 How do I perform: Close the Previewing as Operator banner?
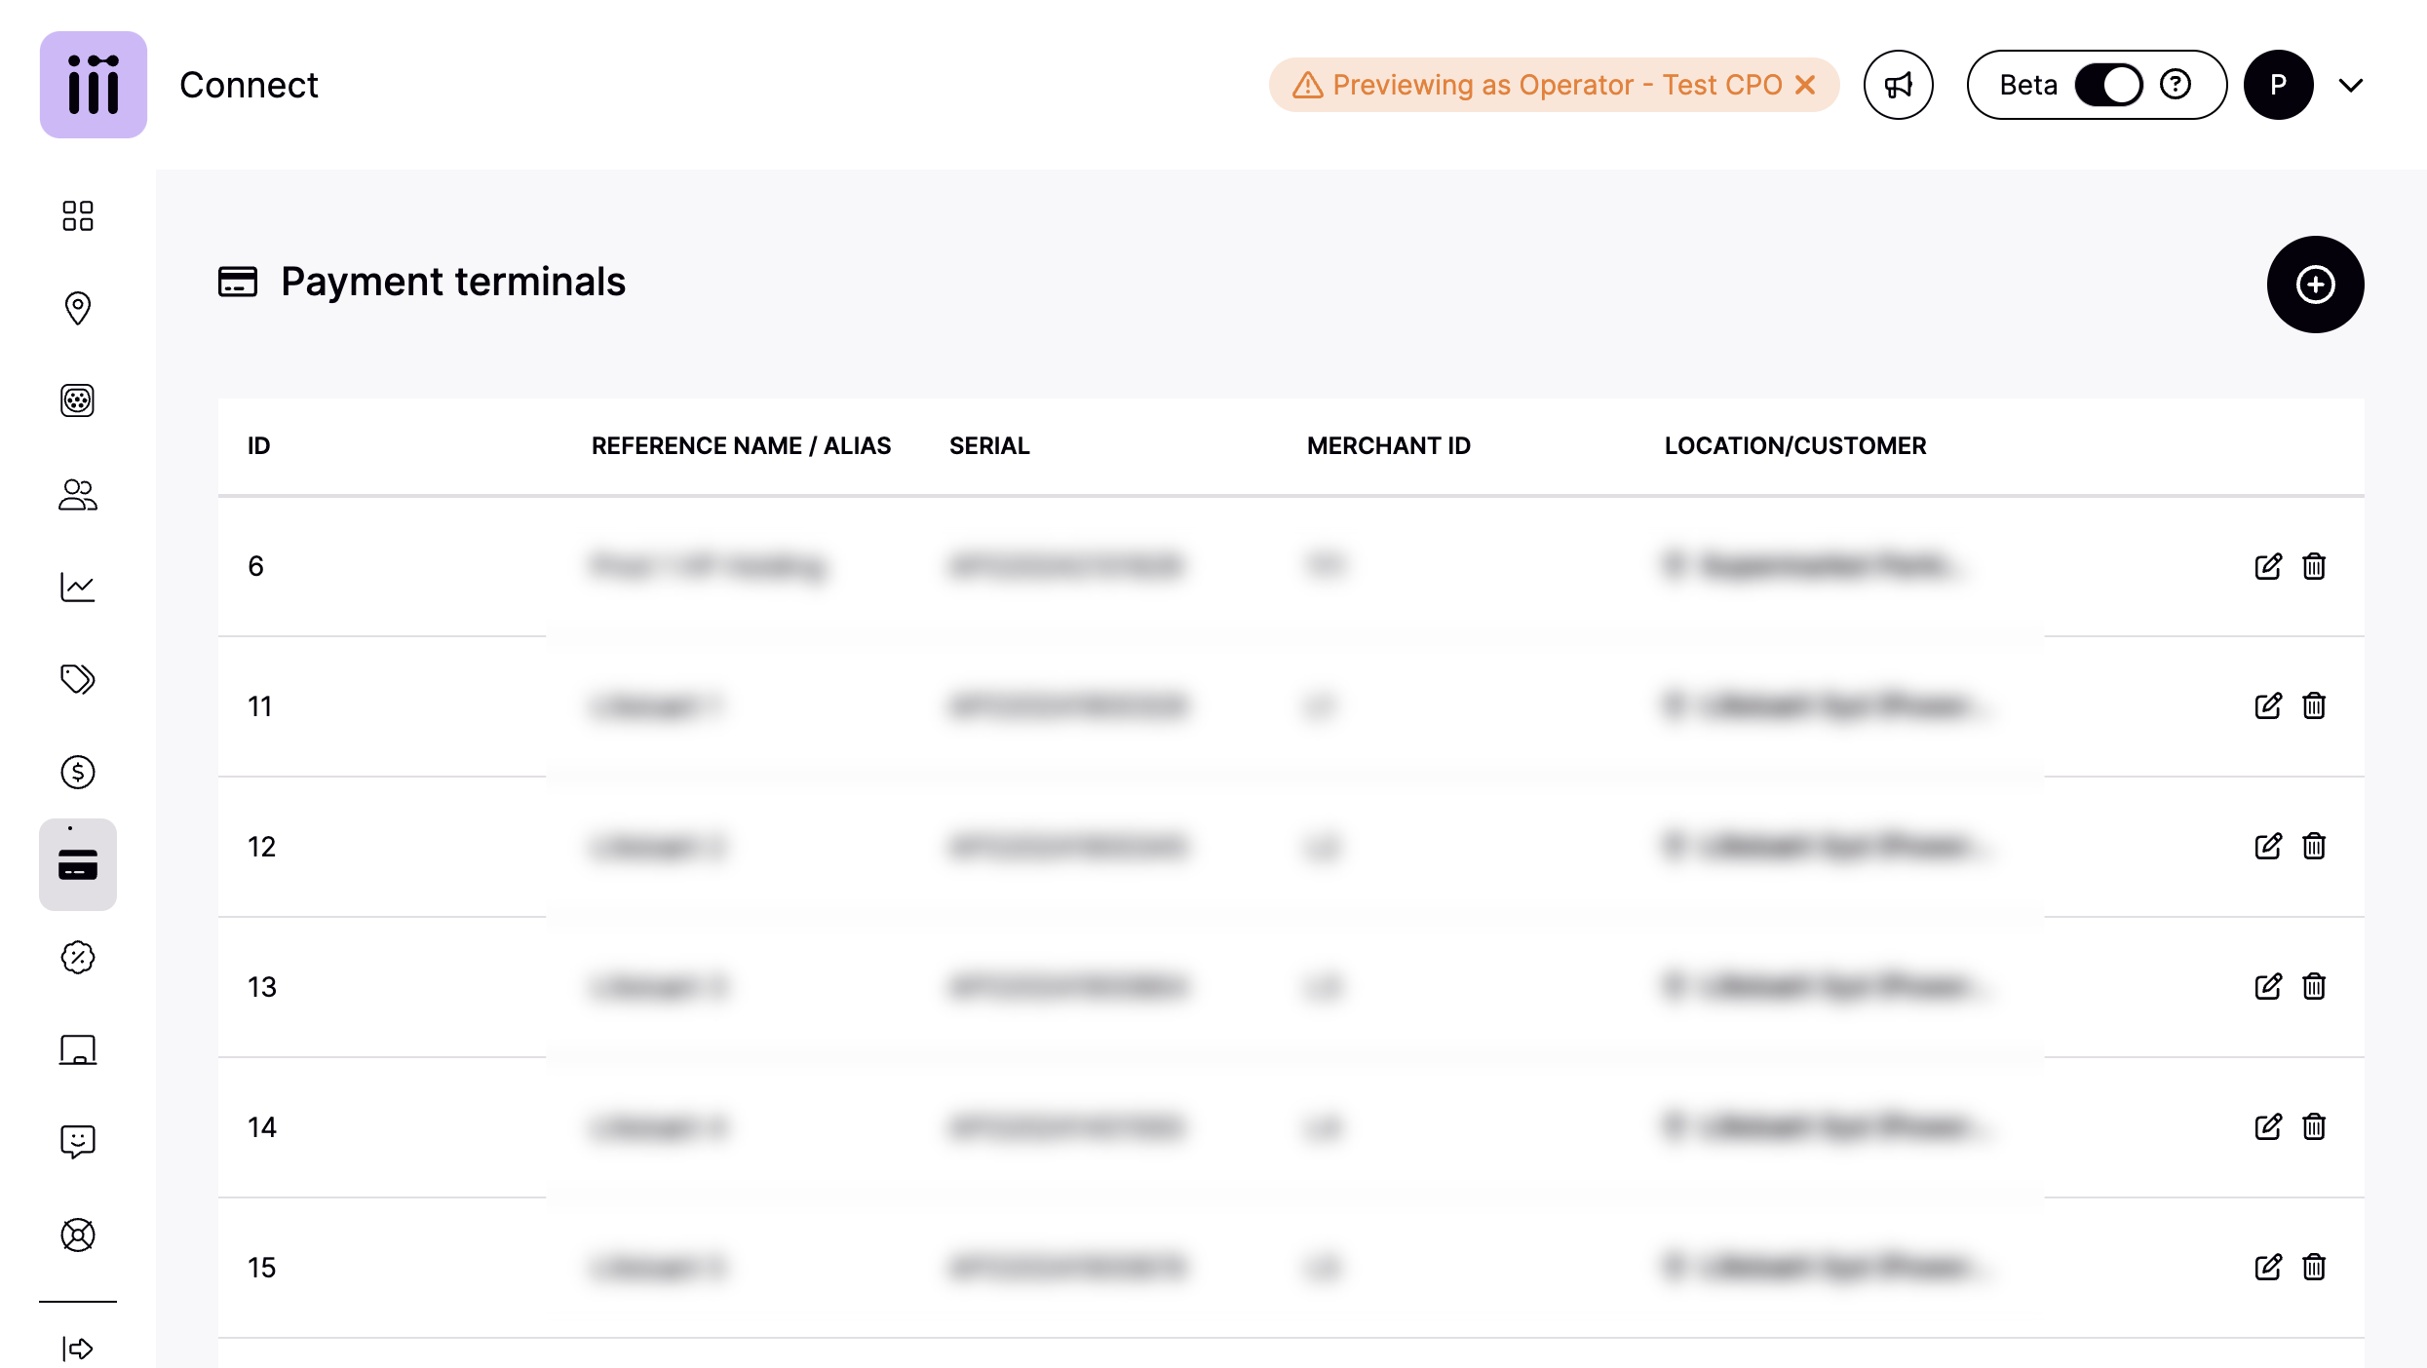1806,85
